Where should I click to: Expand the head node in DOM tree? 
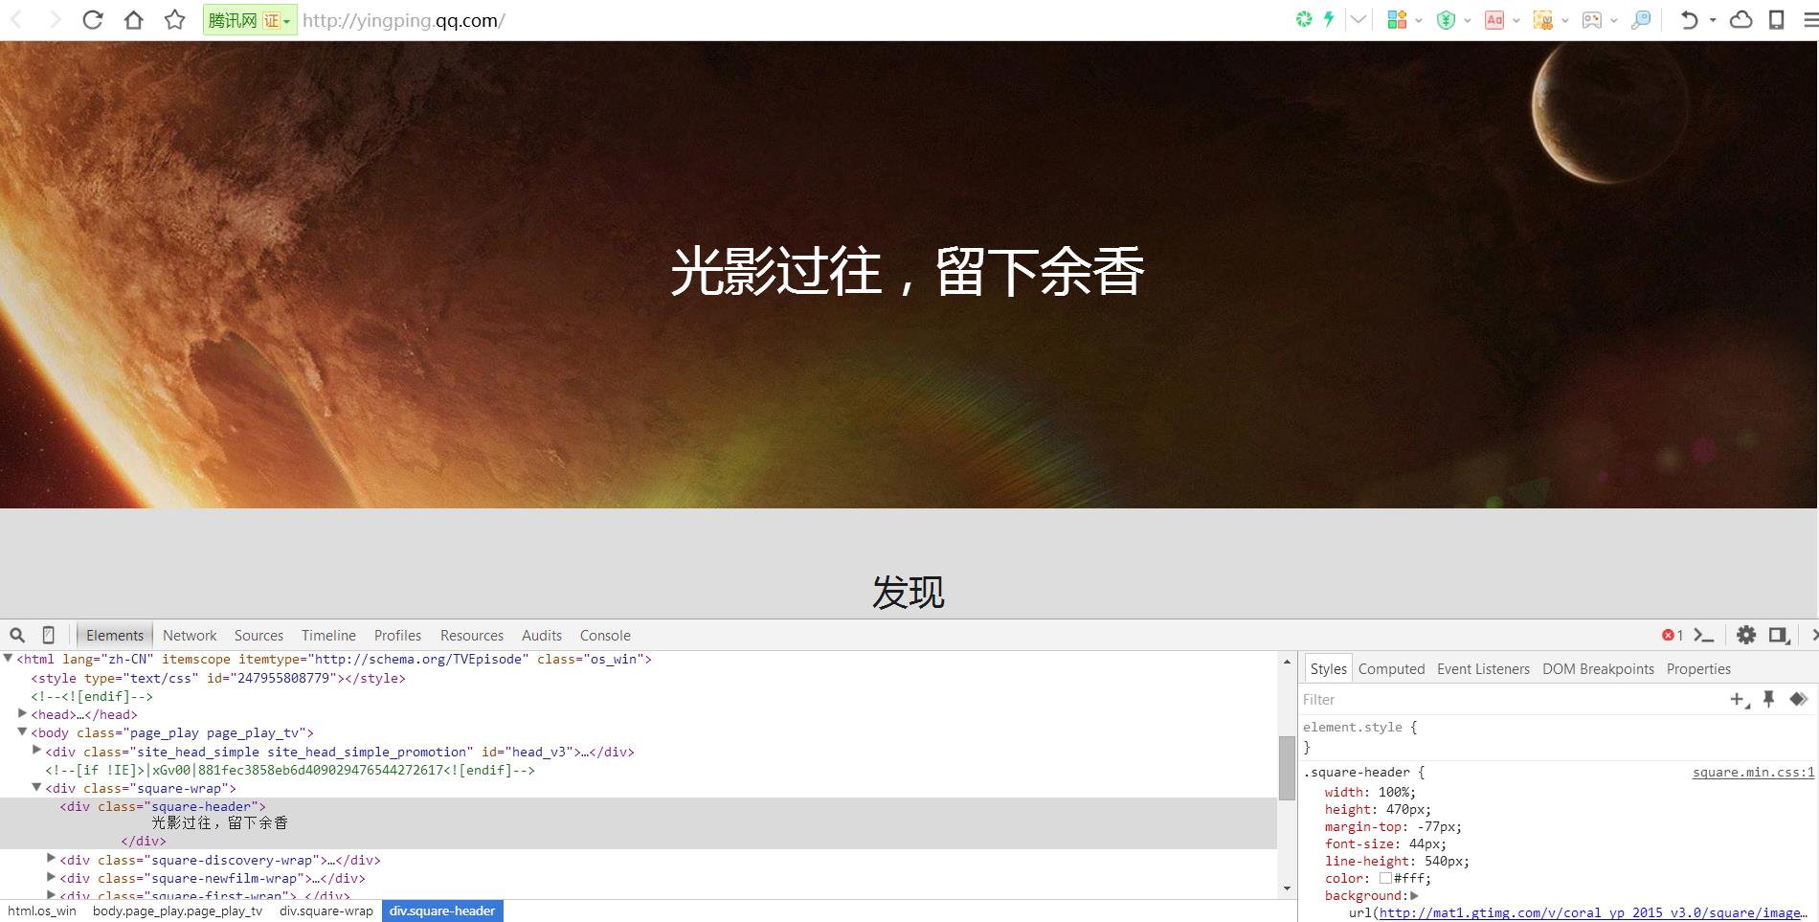[x=22, y=713]
